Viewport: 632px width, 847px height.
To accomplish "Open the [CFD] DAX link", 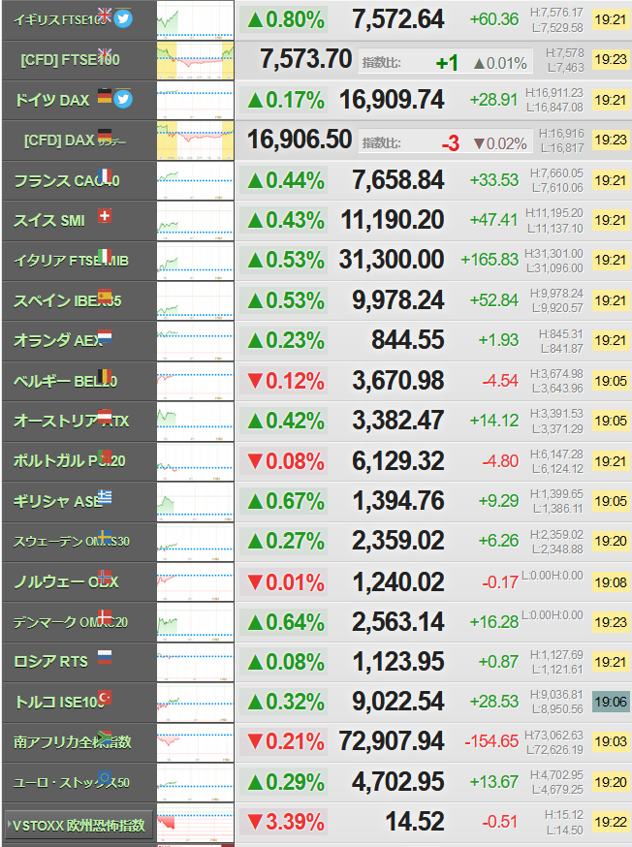I will click(x=59, y=141).
